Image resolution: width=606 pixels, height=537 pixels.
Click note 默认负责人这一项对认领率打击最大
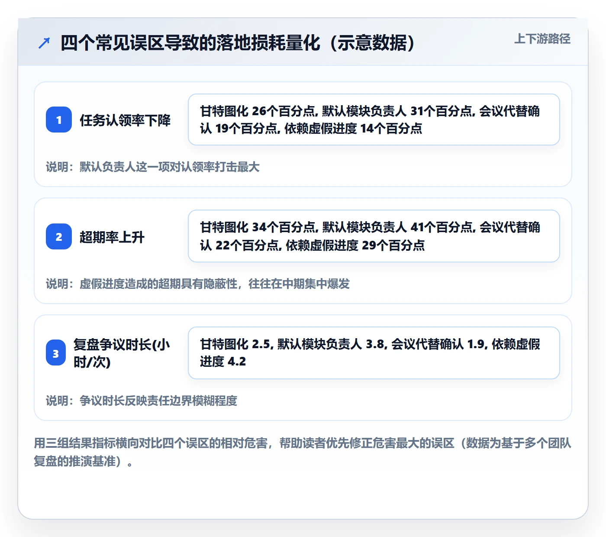coord(153,167)
